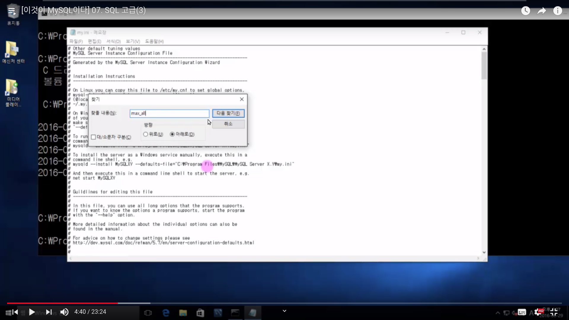Click the my.ini title bar icon
569x320 pixels.
point(73,32)
